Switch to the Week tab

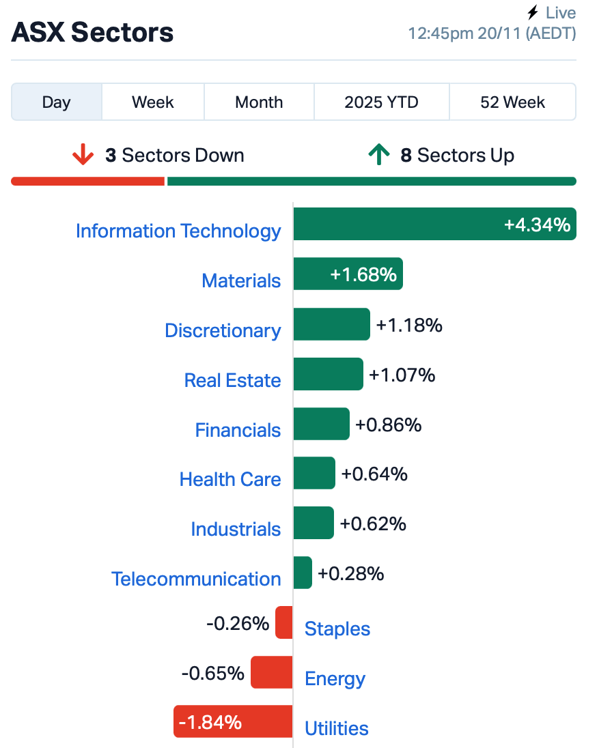tap(153, 102)
